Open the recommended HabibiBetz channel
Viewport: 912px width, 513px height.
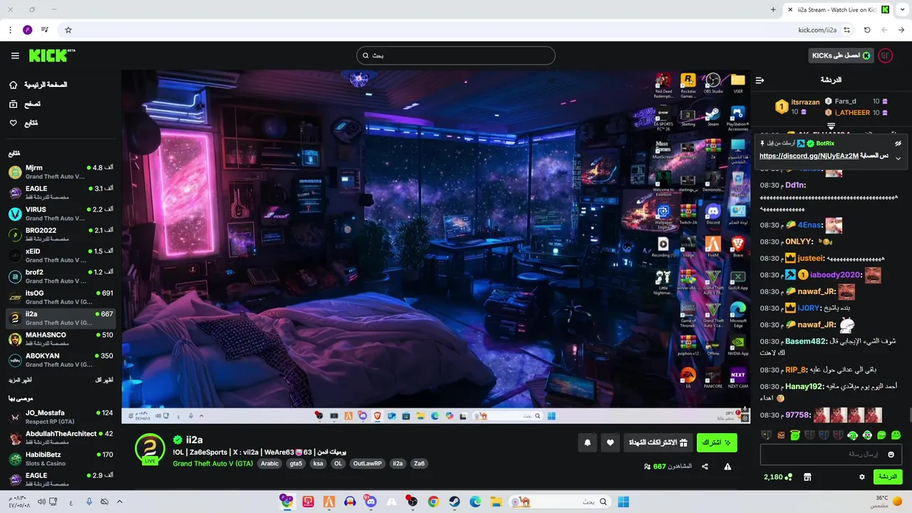pyautogui.click(x=61, y=459)
